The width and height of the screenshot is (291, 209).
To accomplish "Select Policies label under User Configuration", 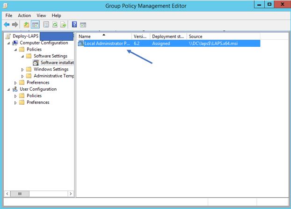I will click(34, 96).
